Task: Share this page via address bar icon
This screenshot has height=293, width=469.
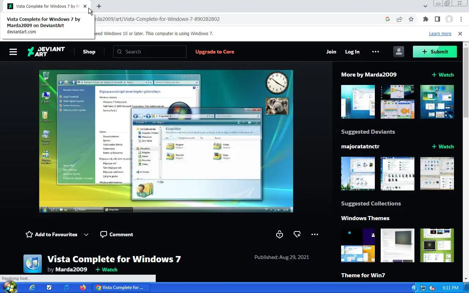Action: (399, 19)
